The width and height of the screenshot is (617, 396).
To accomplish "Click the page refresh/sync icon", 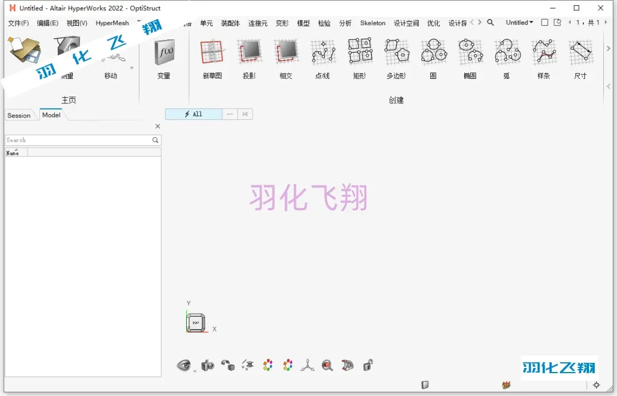I will click(558, 22).
